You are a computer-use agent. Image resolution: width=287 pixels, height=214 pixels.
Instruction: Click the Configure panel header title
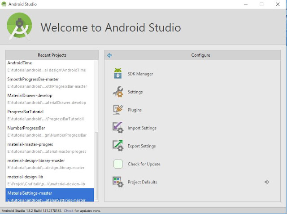(200, 55)
